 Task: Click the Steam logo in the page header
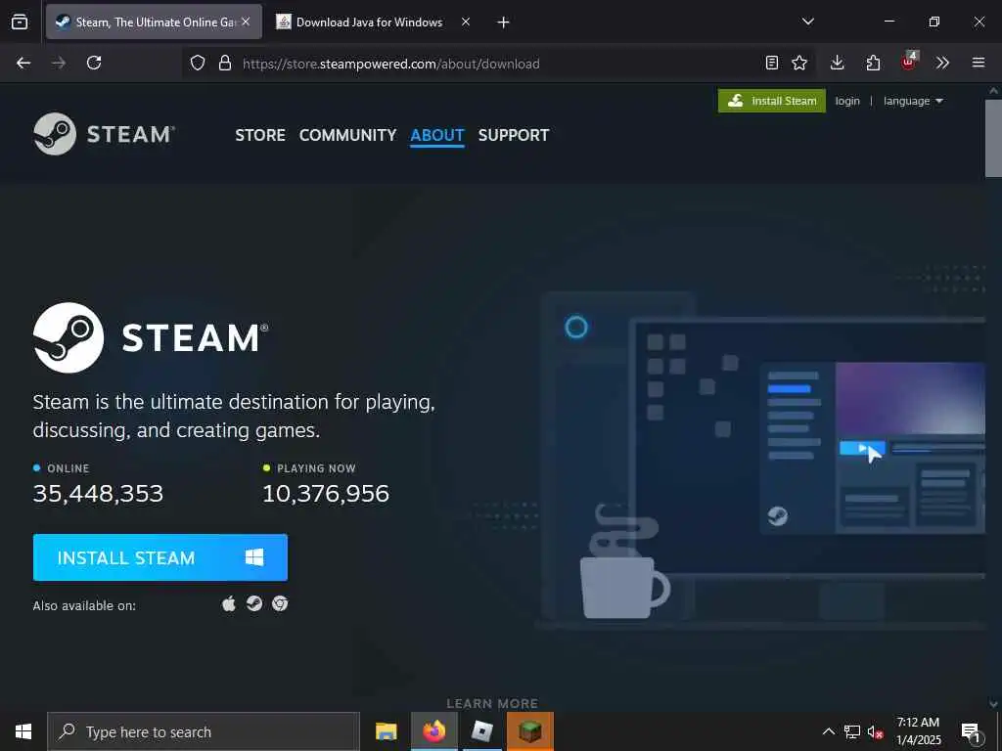(x=104, y=134)
